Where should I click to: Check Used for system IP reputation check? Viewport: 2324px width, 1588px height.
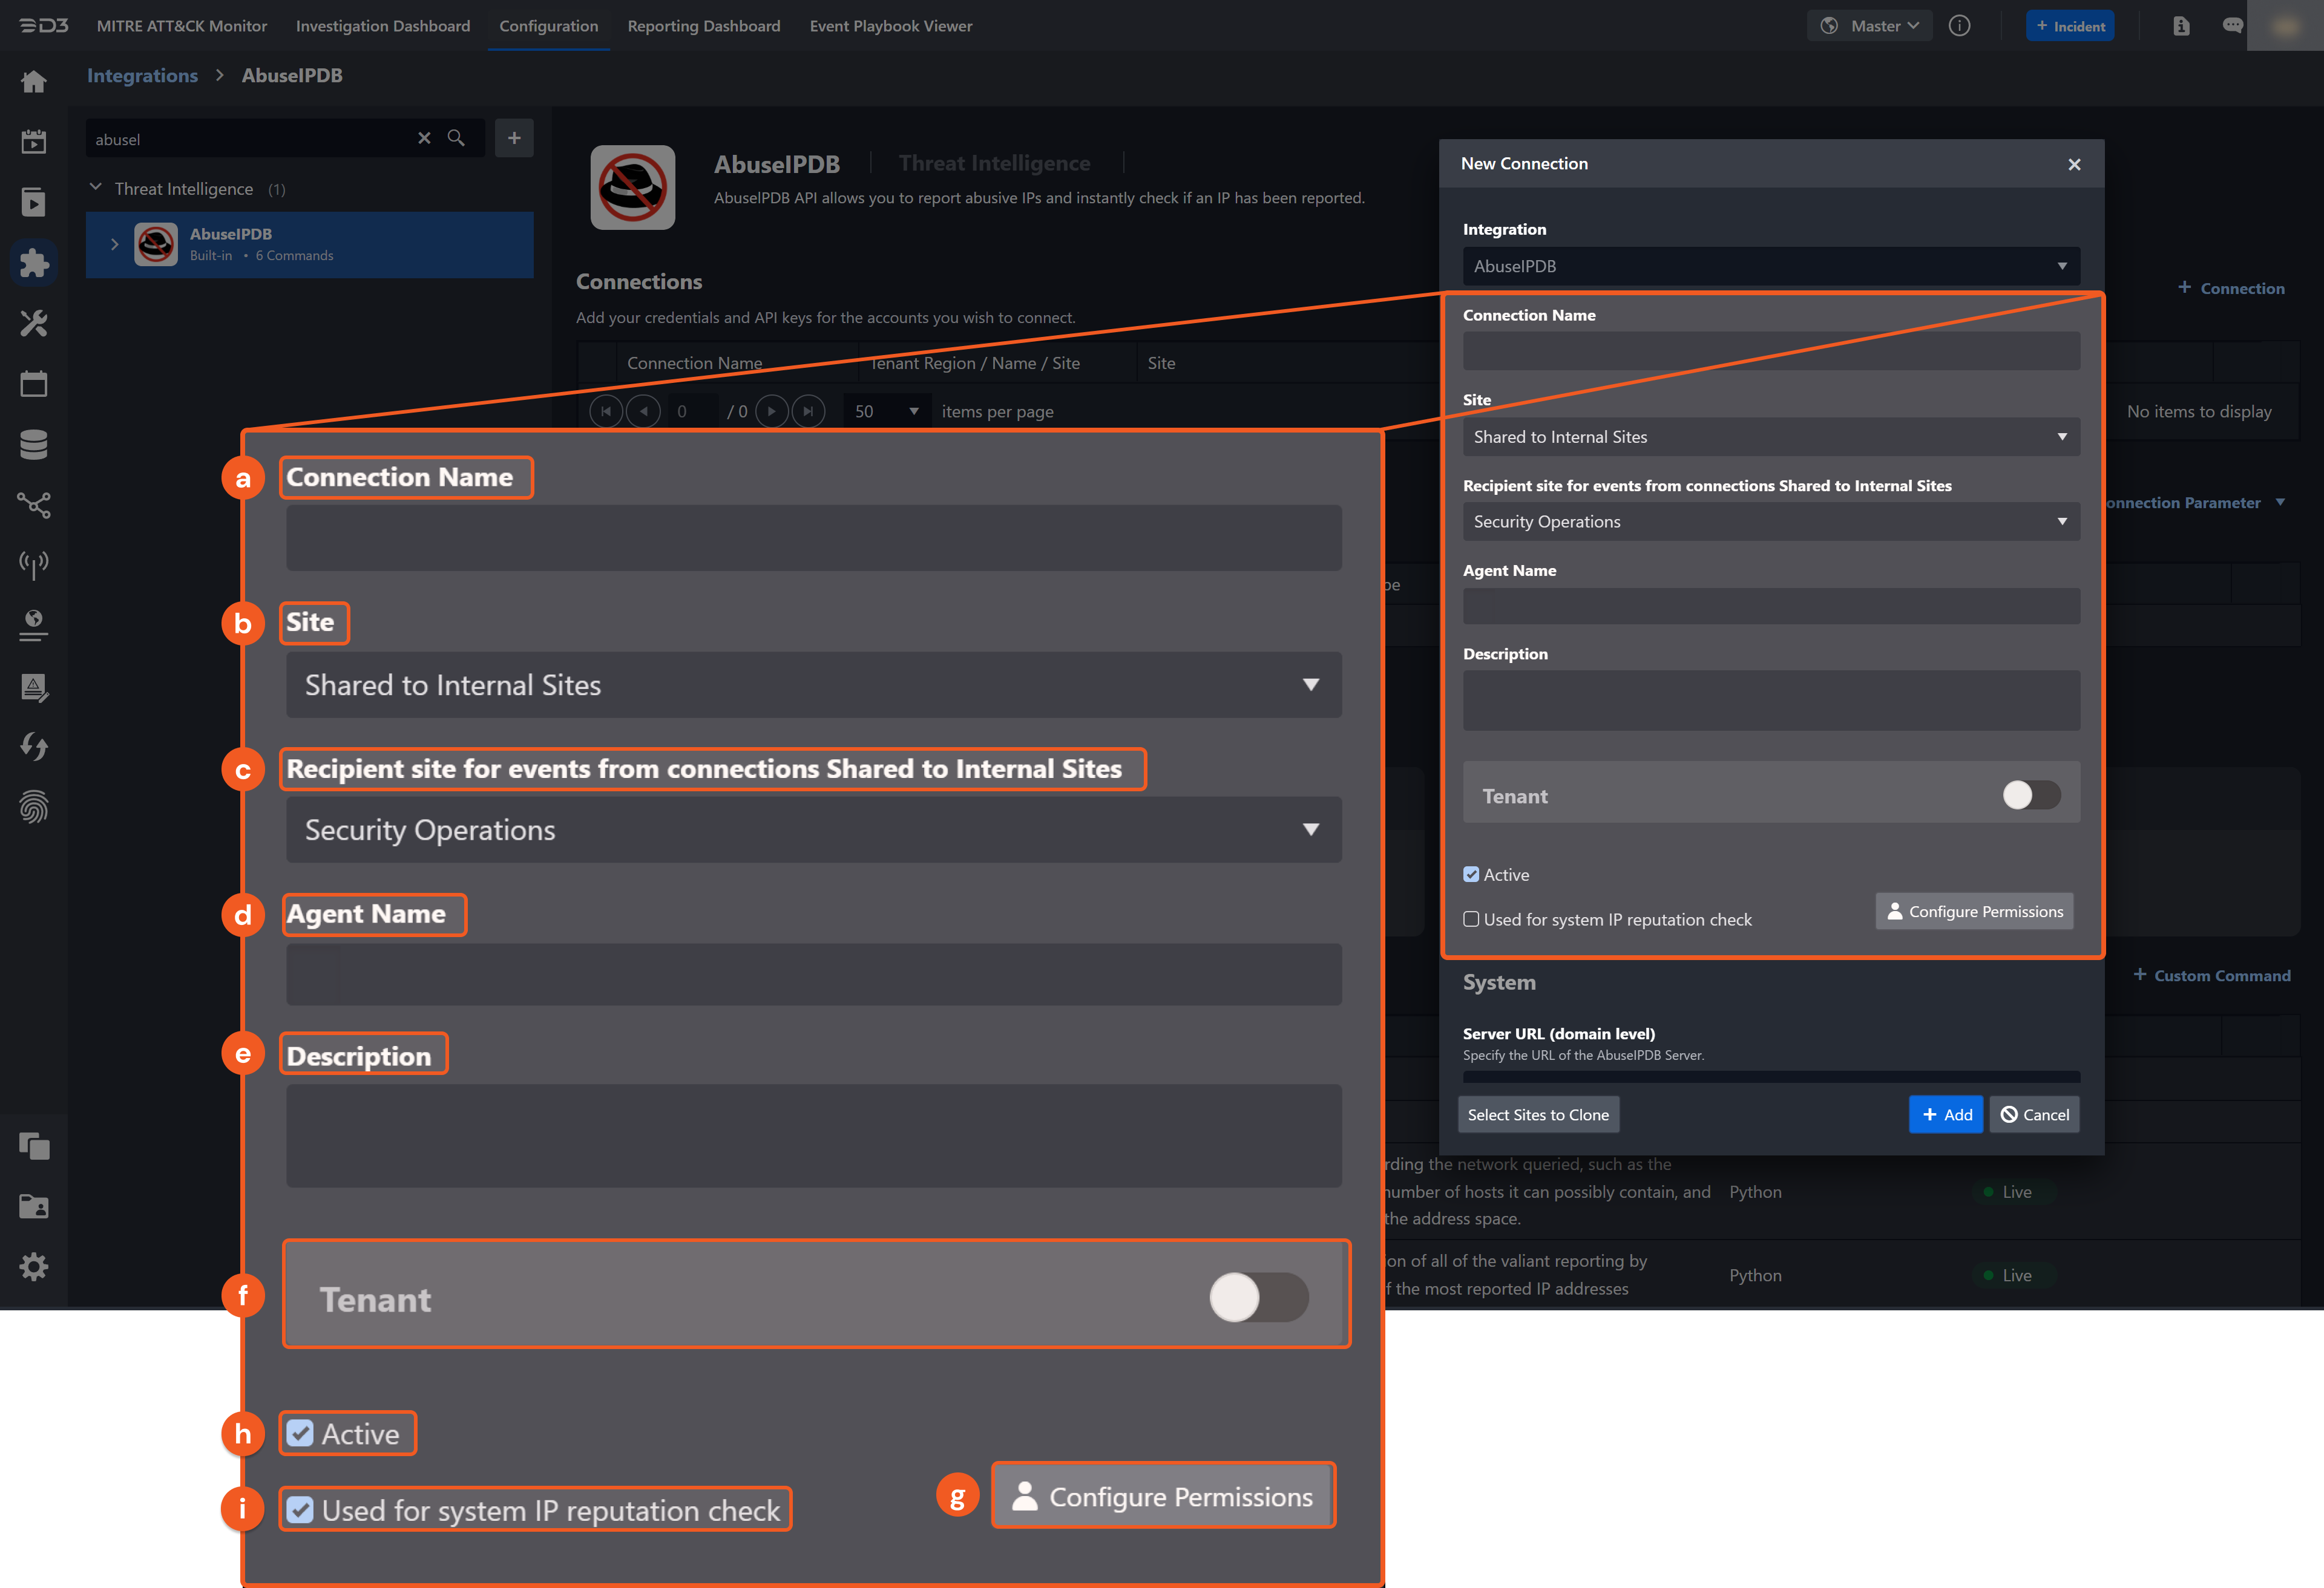[1471, 918]
